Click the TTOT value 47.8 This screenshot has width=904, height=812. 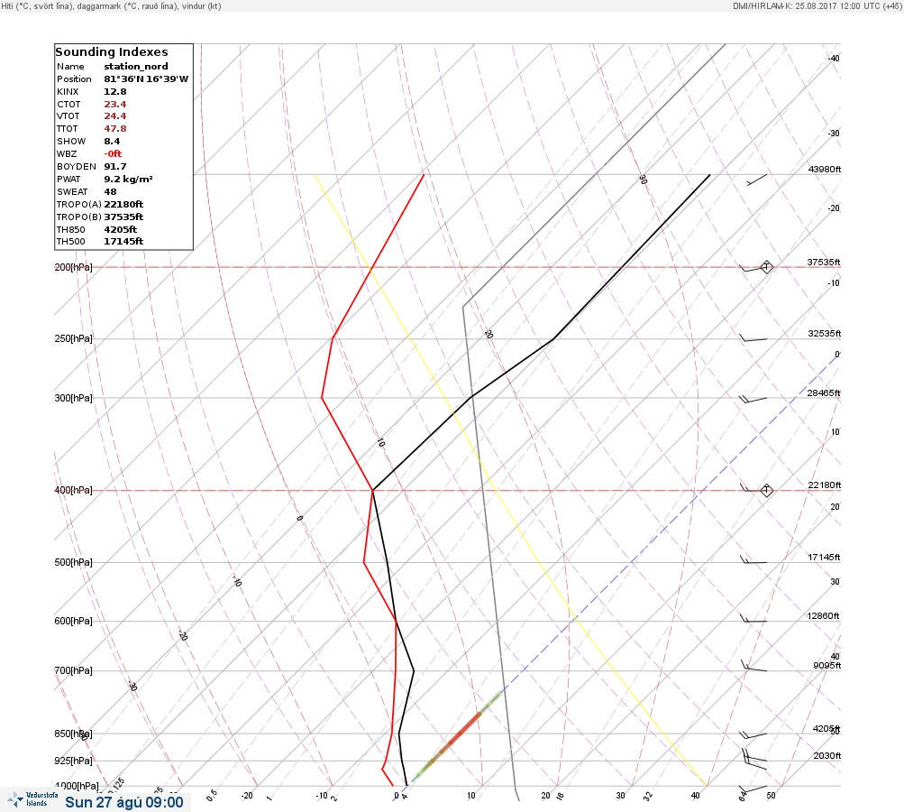(115, 129)
